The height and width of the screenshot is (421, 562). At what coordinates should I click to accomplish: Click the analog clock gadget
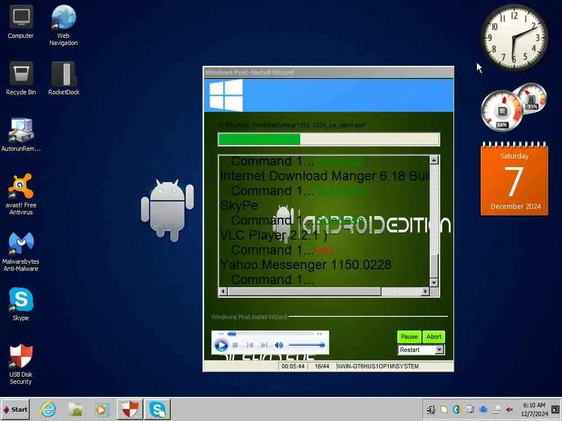click(514, 37)
